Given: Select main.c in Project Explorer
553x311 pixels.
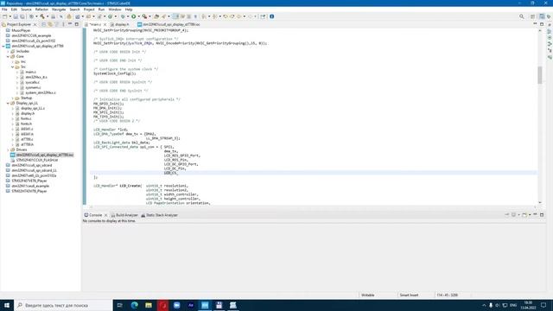Looking at the screenshot, I should 30,72.
